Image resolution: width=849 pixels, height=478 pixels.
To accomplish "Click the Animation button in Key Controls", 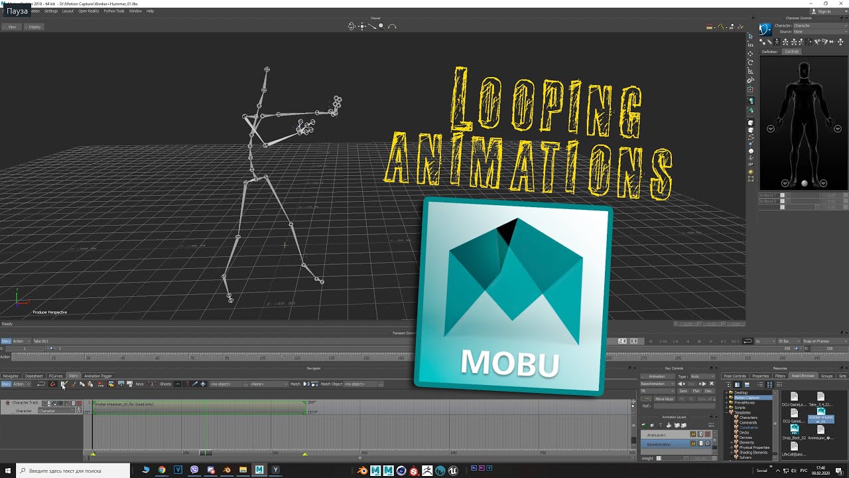I will coord(658,376).
